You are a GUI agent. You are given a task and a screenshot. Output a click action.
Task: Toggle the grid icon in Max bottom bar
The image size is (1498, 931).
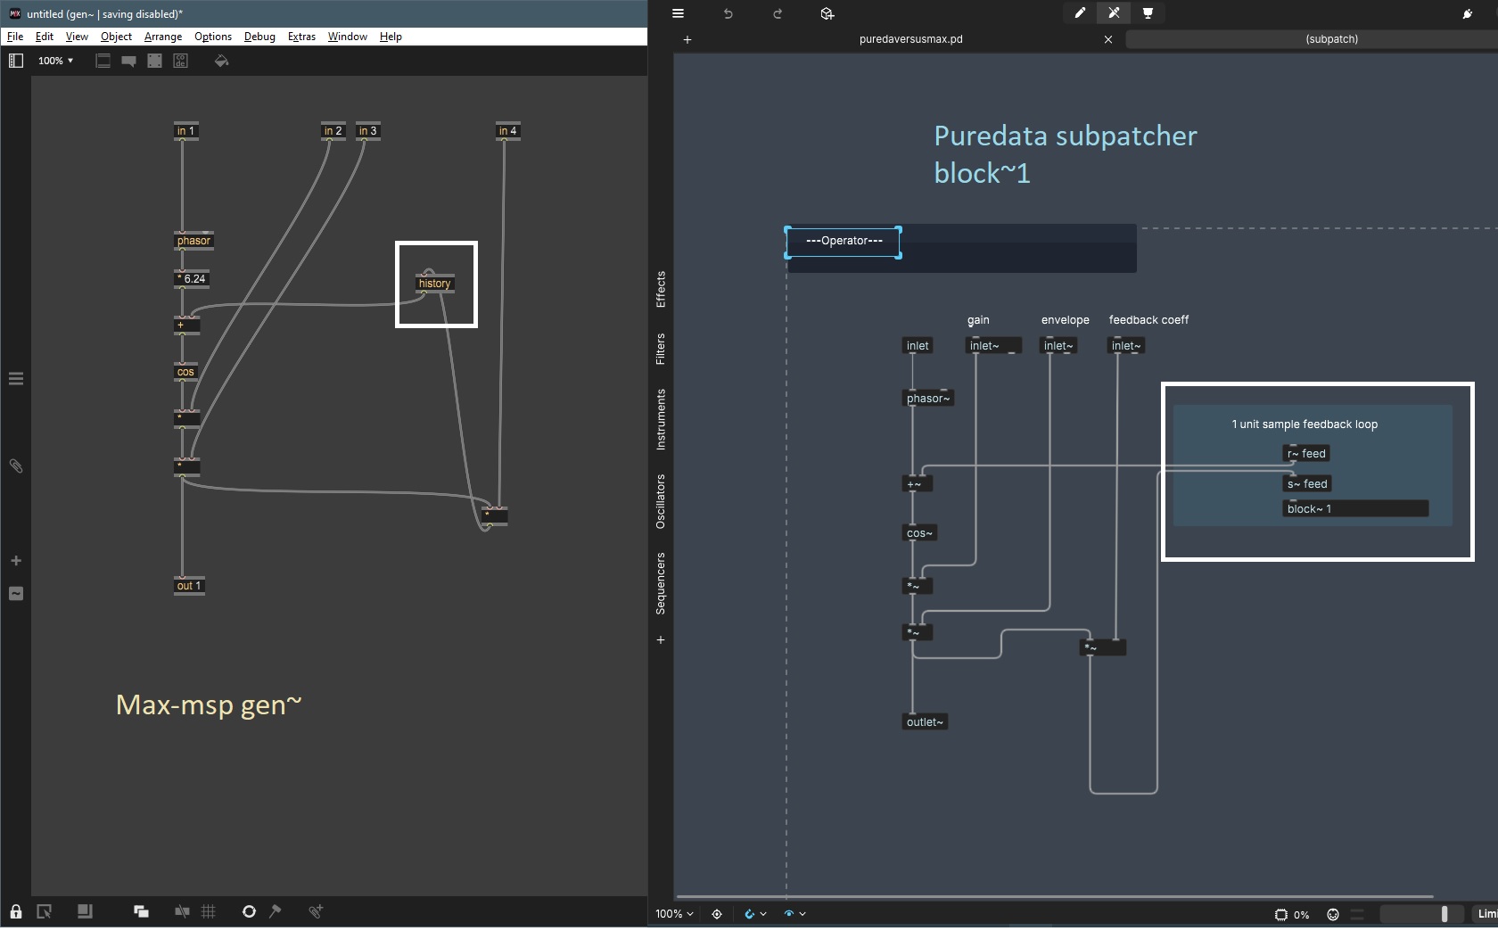[209, 911]
